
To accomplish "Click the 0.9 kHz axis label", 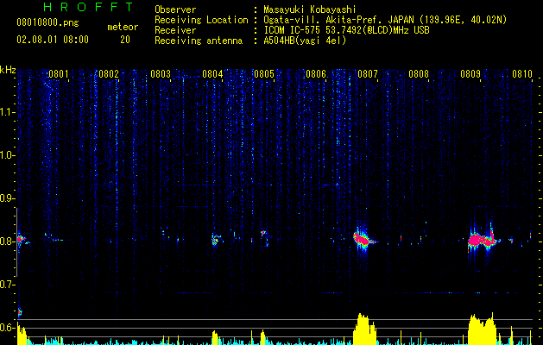I will [8, 198].
